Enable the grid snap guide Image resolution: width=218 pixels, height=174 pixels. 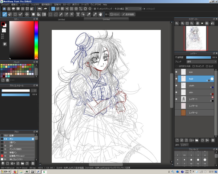pyautogui.click(x=62, y=9)
